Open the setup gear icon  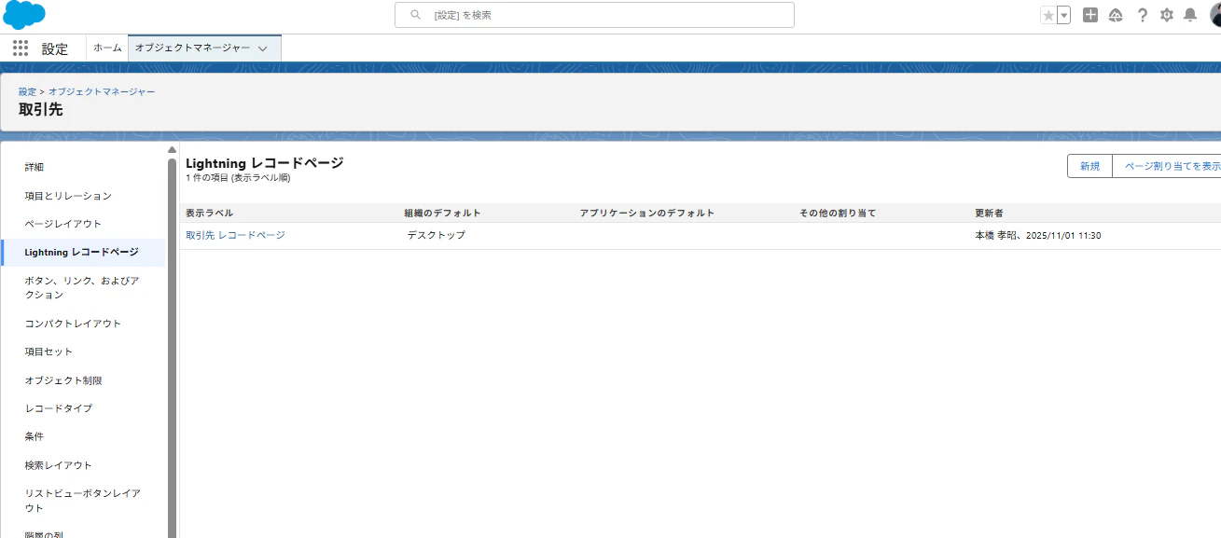[x=1167, y=15]
